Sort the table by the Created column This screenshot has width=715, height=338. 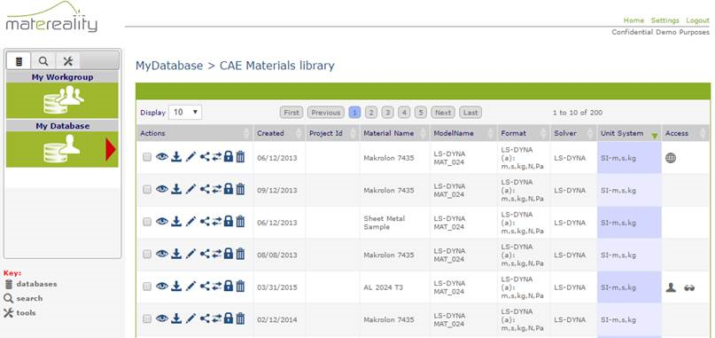[x=270, y=133]
